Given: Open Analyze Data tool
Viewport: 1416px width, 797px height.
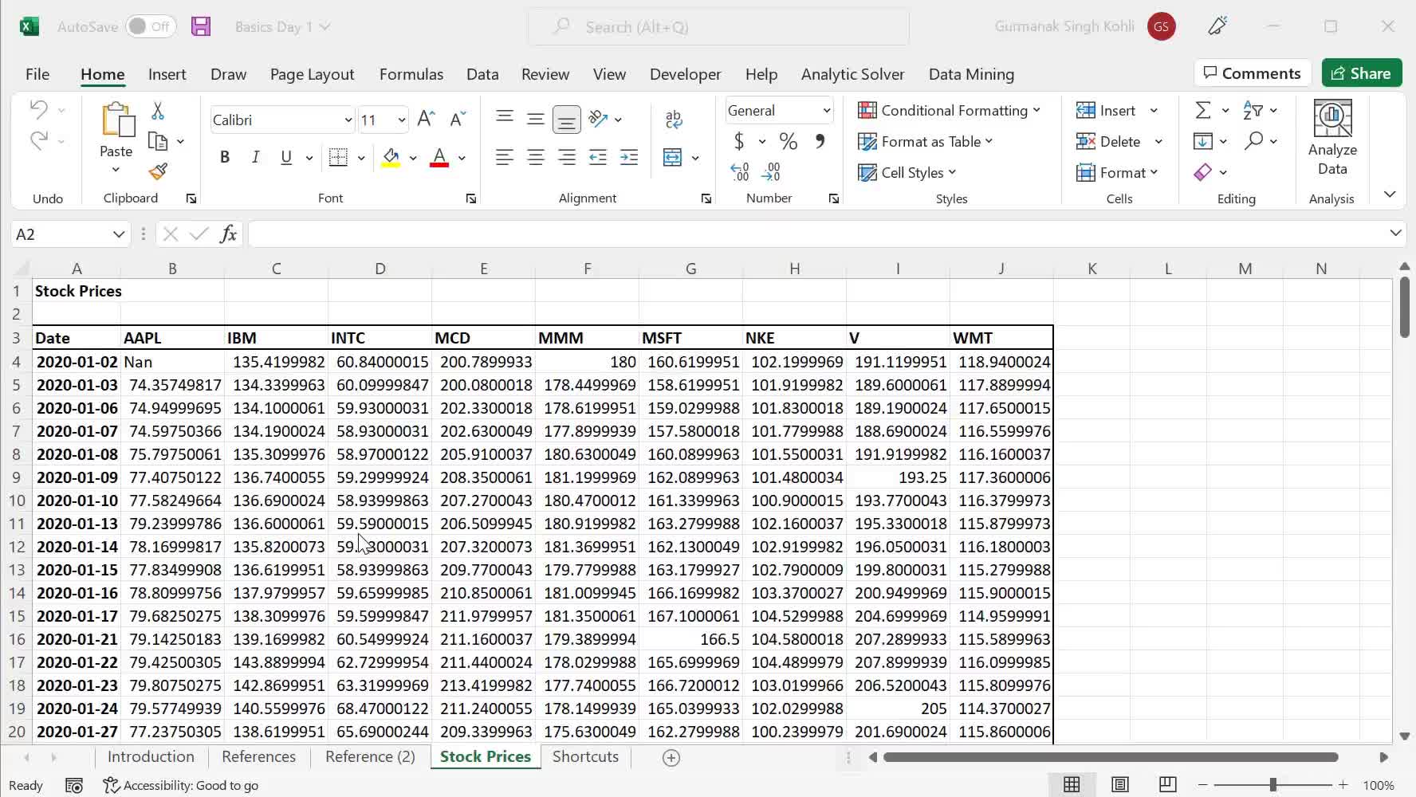Looking at the screenshot, I should tap(1331, 139).
